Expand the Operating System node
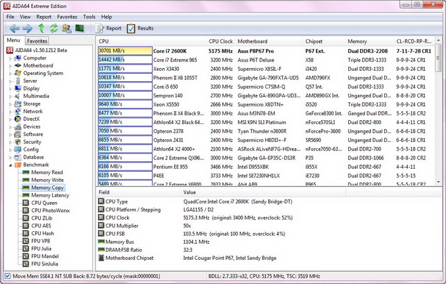Screen dimensions: 446x284 click(11, 74)
